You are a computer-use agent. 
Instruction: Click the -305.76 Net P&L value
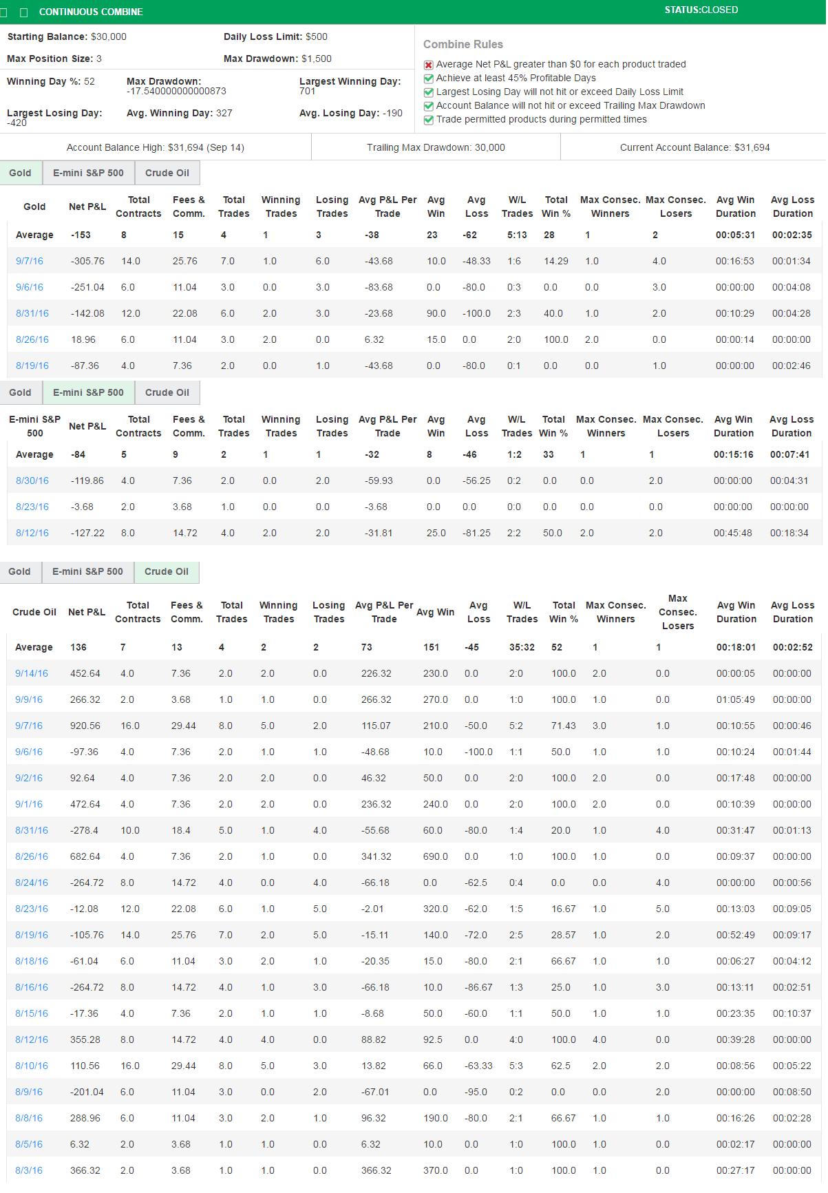click(x=88, y=261)
